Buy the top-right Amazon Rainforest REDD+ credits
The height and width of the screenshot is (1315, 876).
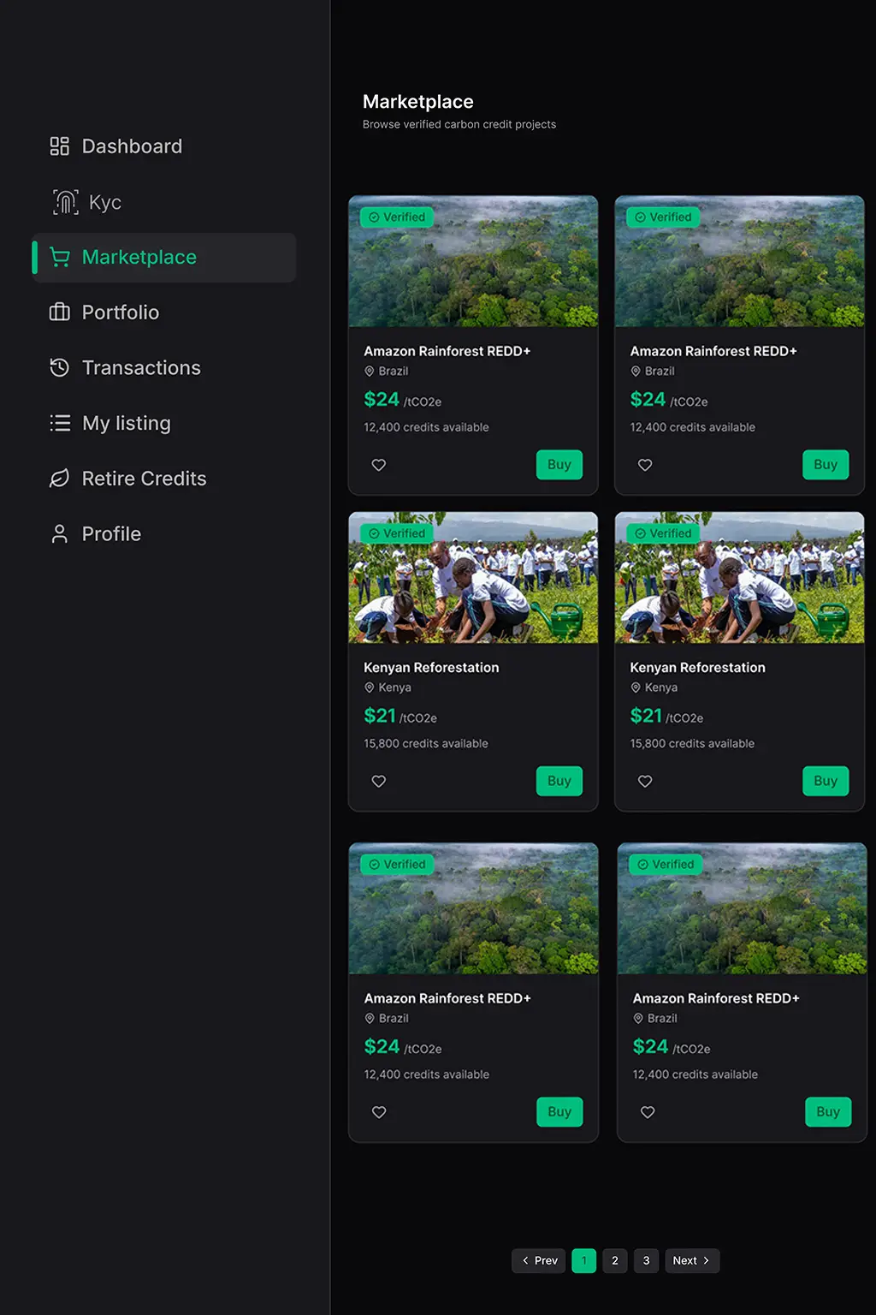click(x=826, y=465)
